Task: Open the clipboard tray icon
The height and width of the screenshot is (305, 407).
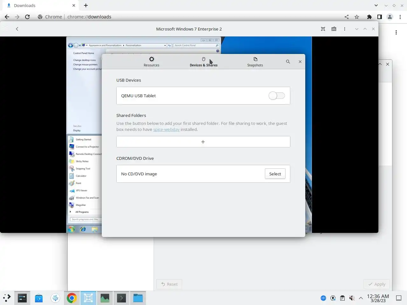Action: tap(342, 298)
